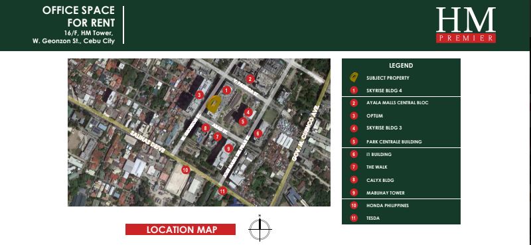This screenshot has width=531, height=245.
Task: Click map marker number 9
Action: (229, 148)
